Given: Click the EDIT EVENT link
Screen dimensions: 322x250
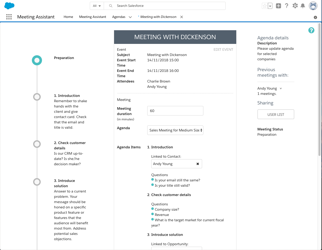Looking at the screenshot, I should 223,49.
